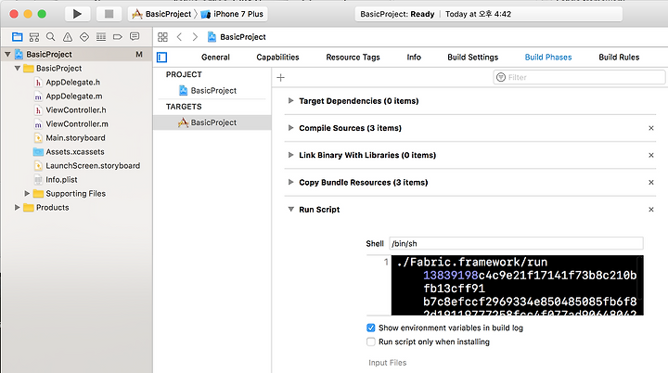
Task: Switch to the Resource Tags tab
Action: [353, 58]
